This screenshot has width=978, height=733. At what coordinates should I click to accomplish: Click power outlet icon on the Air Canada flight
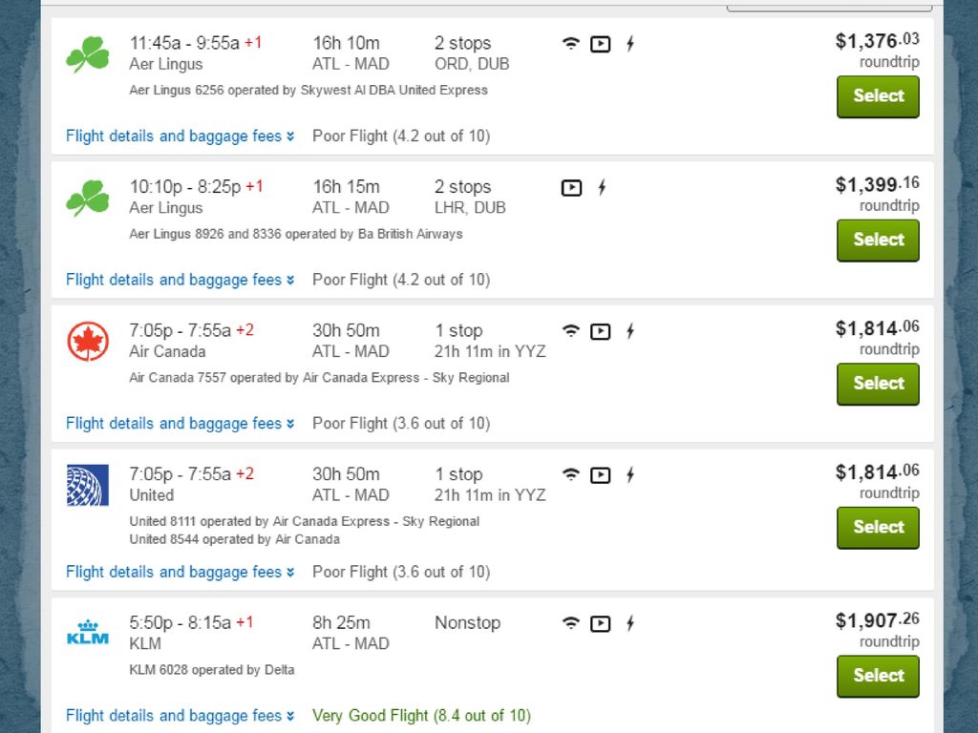pos(630,331)
